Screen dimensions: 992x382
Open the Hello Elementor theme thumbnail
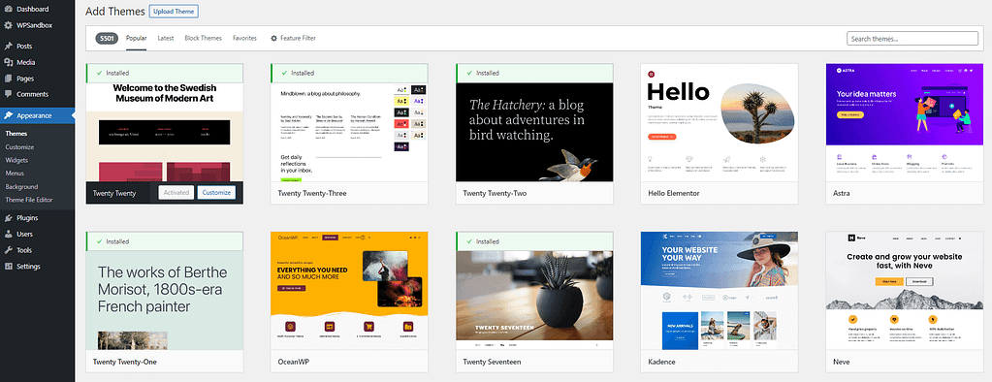click(720, 123)
